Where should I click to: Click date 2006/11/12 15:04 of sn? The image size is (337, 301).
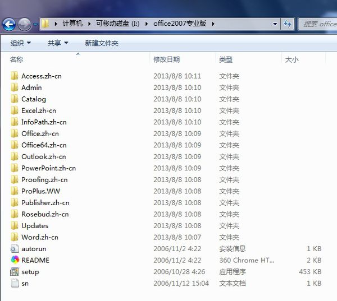(x=181, y=284)
